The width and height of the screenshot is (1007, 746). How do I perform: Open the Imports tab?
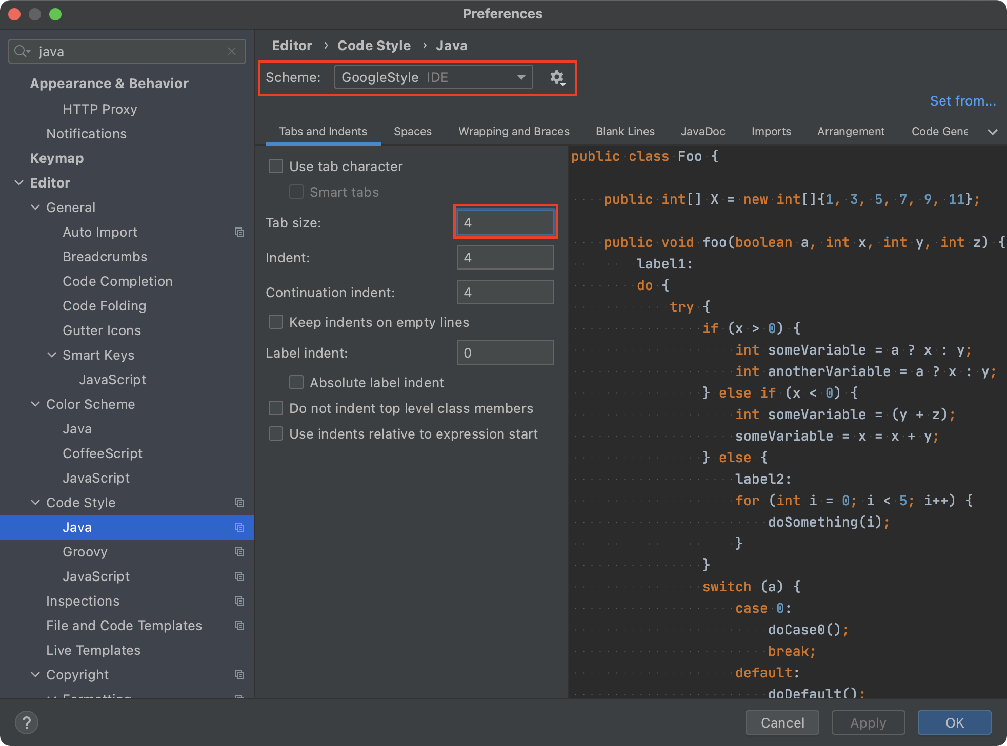point(771,132)
